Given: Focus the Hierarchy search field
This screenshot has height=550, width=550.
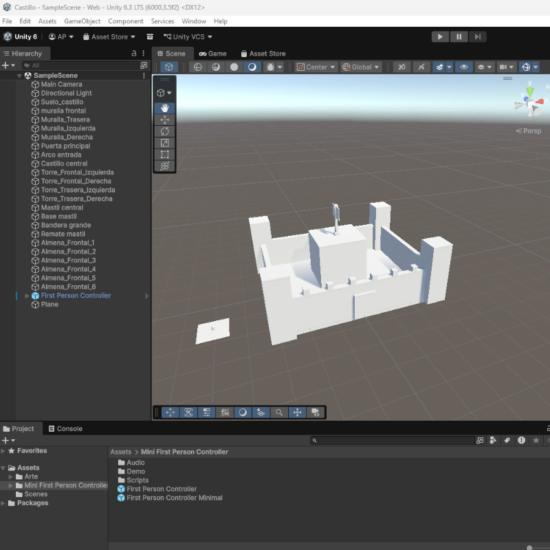Looking at the screenshot, I should pyautogui.click(x=80, y=65).
